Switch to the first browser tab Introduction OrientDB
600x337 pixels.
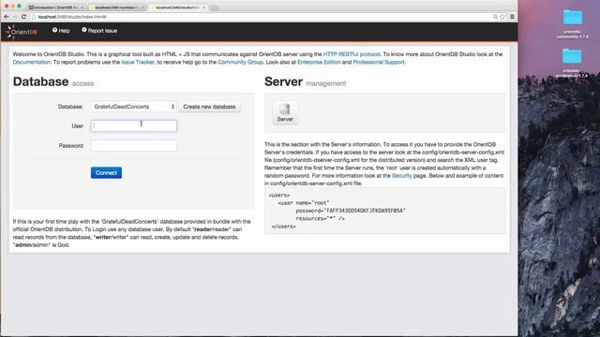56,7
